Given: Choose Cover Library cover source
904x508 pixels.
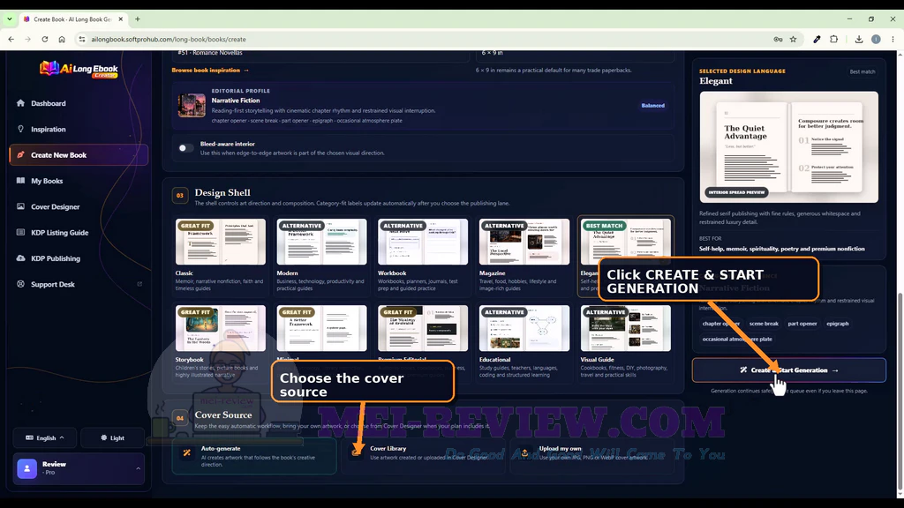Looking at the screenshot, I should tap(423, 456).
